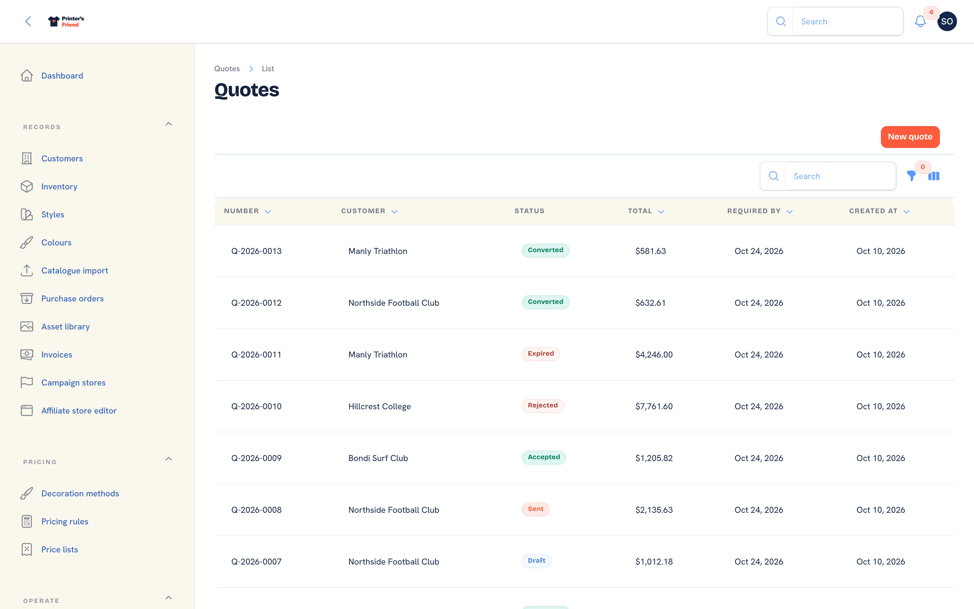Click the Invoices banknote icon
Viewport: 974px width, 609px height.
tap(26, 354)
